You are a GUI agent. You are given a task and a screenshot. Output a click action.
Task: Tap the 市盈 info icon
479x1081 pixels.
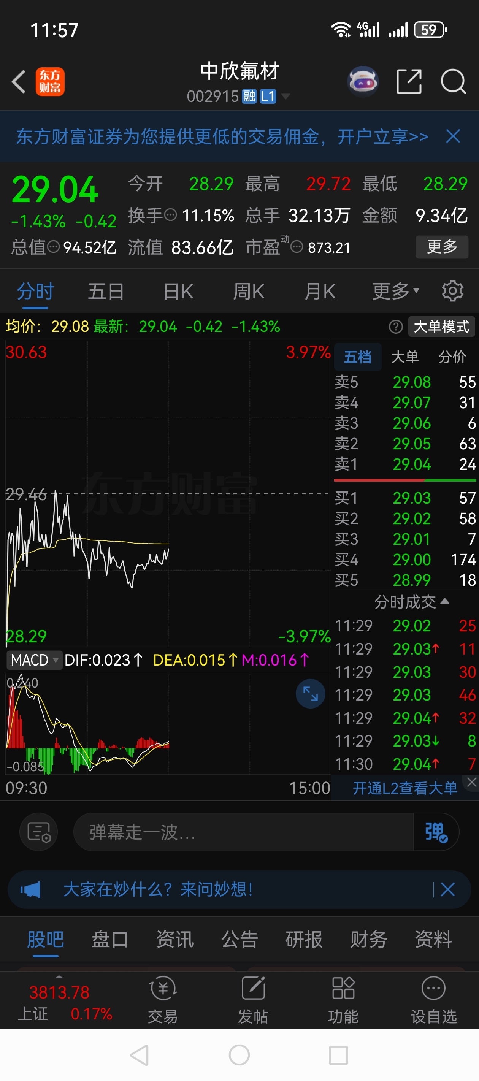(x=297, y=247)
